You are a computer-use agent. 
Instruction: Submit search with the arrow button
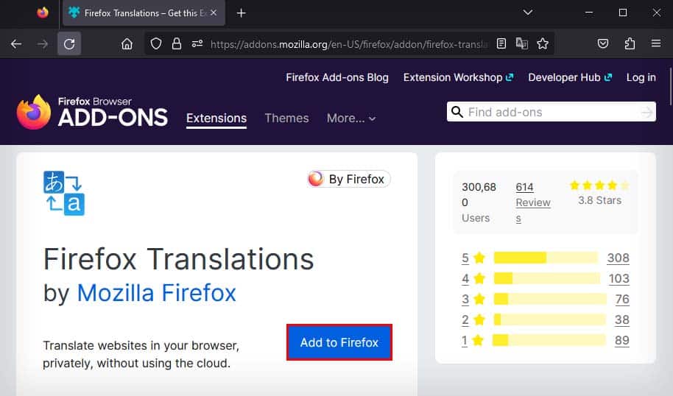tap(646, 113)
